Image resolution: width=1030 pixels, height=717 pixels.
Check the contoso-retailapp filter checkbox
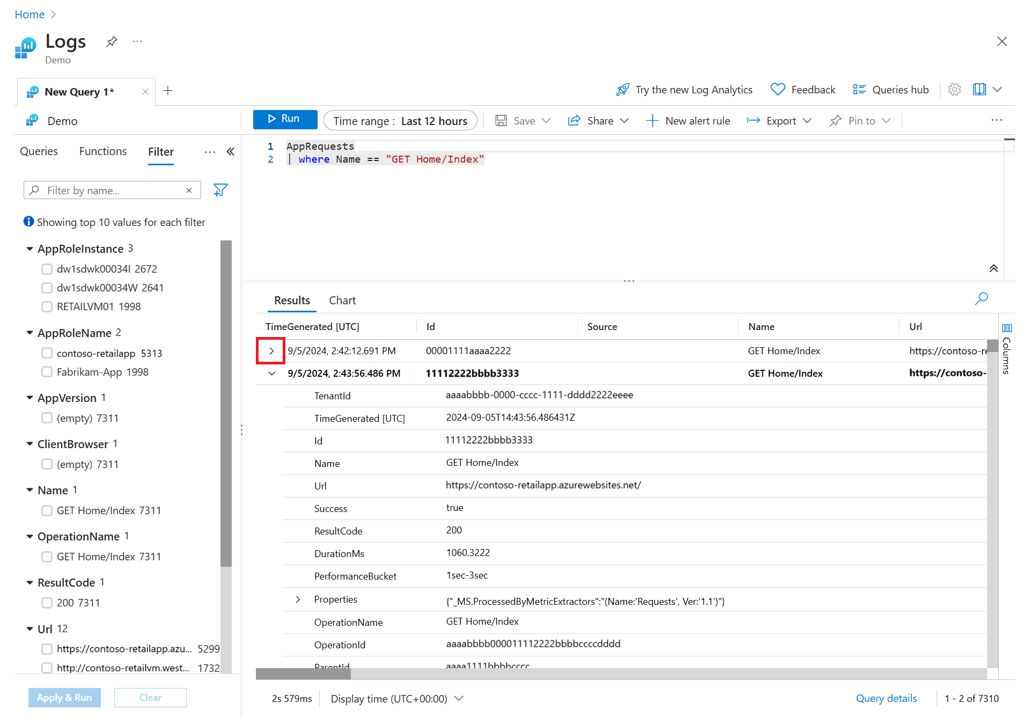[x=47, y=353]
